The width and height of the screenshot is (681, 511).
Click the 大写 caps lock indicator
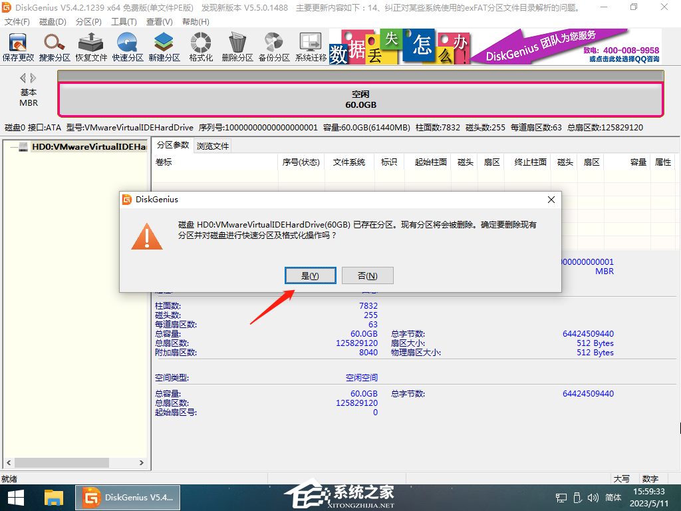(622, 479)
